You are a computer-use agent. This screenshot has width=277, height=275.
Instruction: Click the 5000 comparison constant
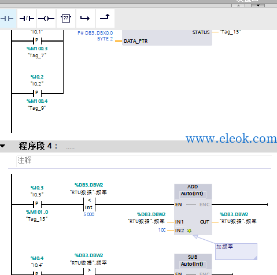[x=89, y=214]
